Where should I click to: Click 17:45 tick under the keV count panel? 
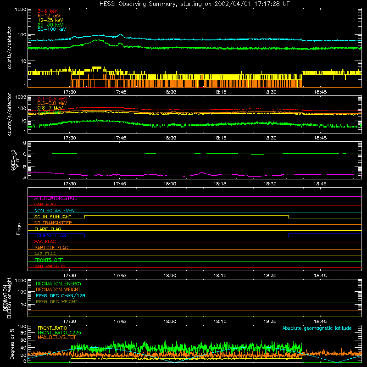click(120, 92)
